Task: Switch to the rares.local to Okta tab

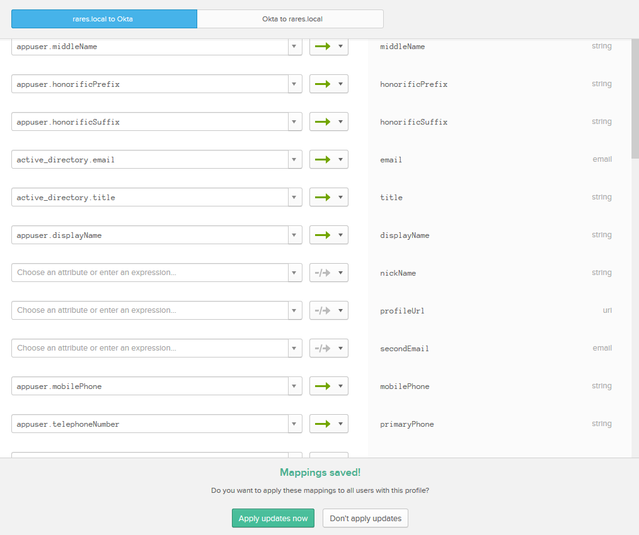Action: (x=104, y=19)
